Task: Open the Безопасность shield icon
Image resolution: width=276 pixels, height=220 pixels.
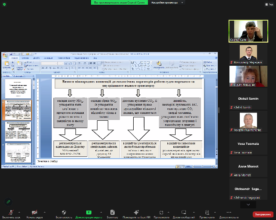Action: tap(64, 212)
